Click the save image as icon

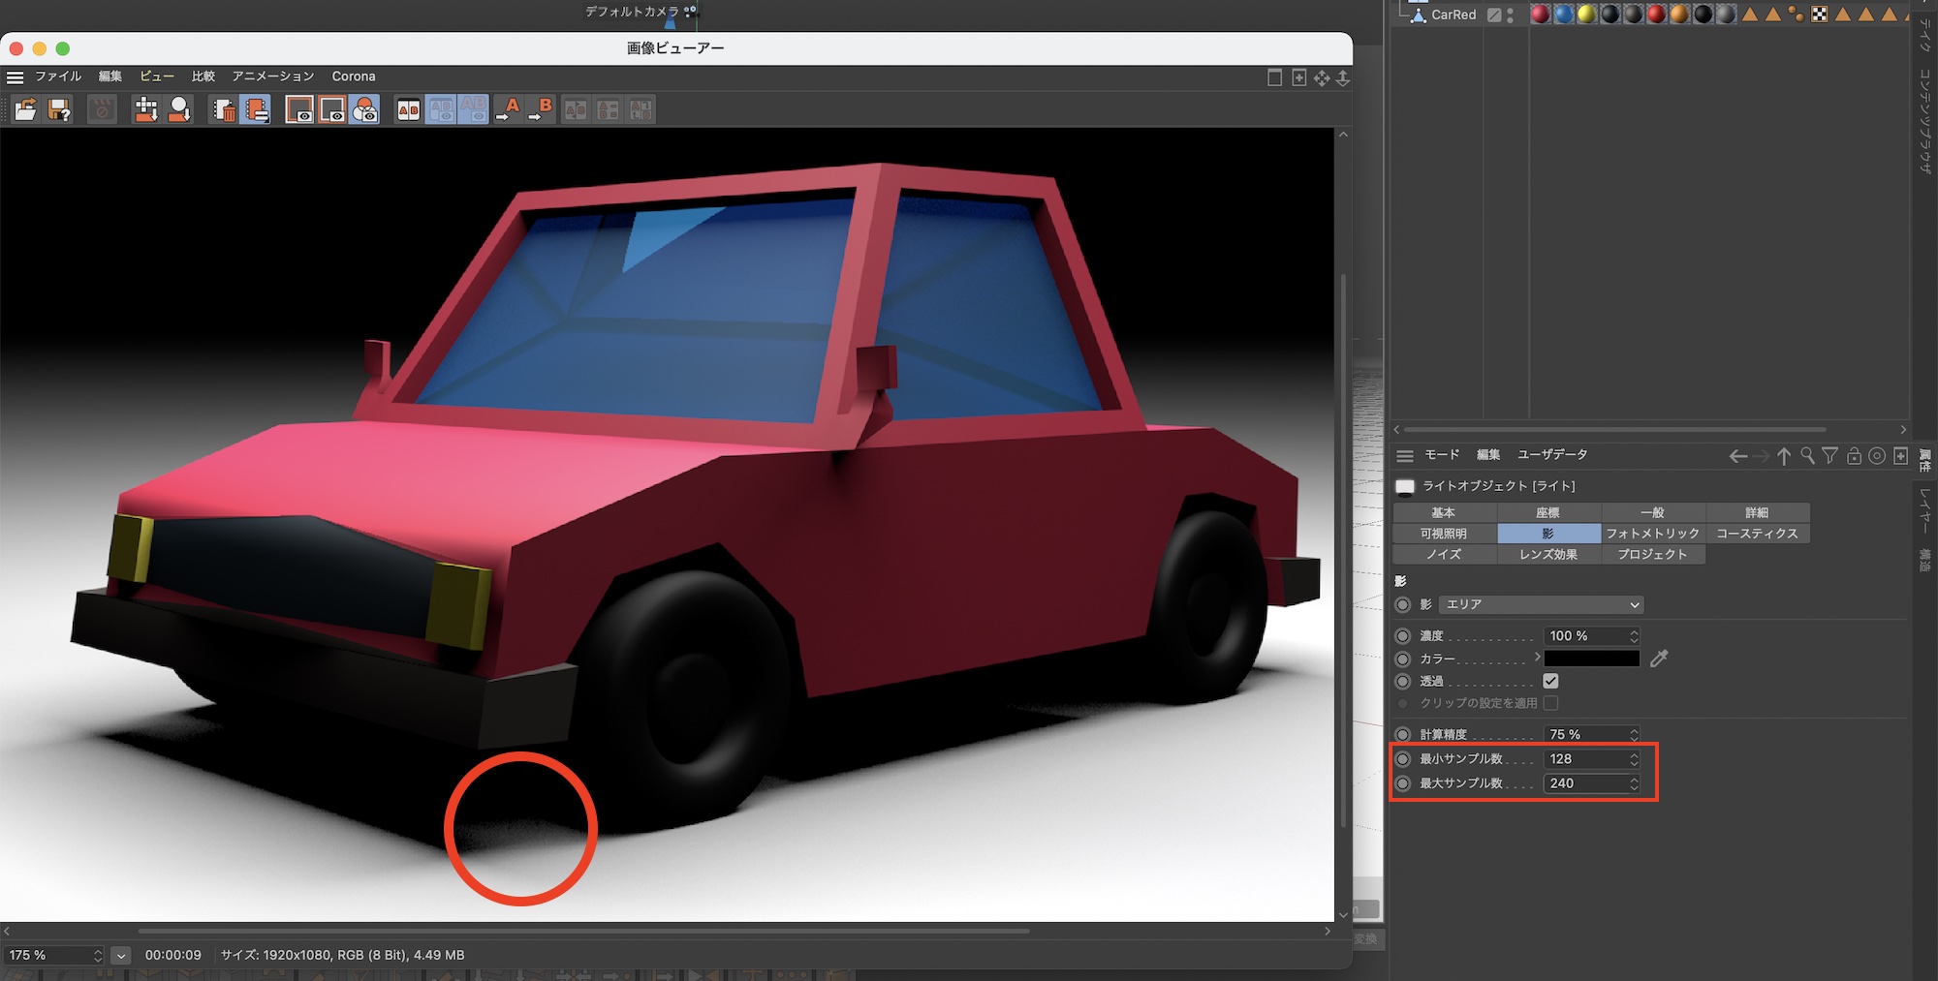click(59, 109)
